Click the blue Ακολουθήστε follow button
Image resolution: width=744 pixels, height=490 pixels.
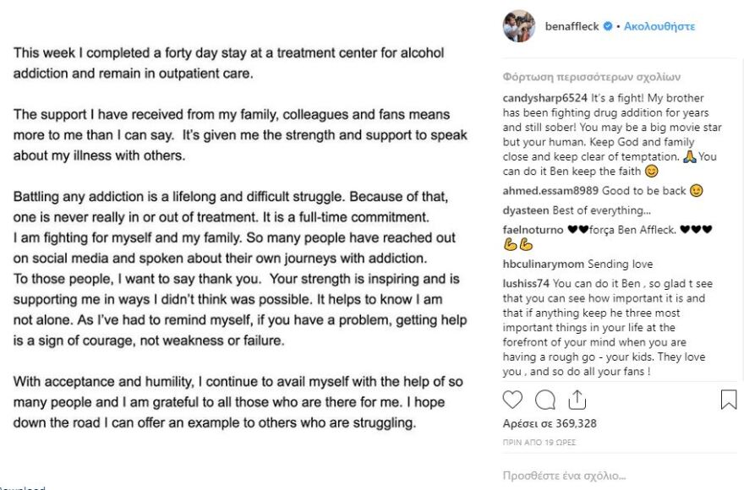tap(659, 27)
